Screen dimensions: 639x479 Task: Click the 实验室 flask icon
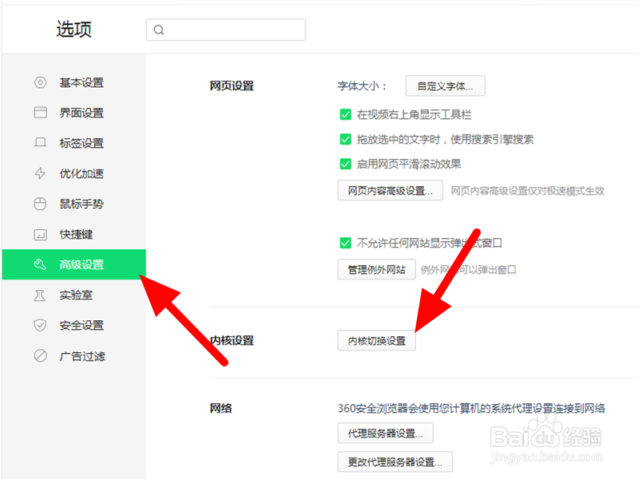click(x=40, y=295)
